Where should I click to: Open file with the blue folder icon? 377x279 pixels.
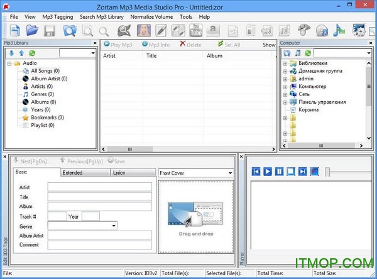[32, 31]
